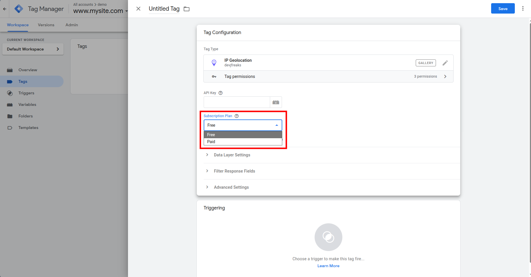Click the Triggering section heading

click(214, 208)
